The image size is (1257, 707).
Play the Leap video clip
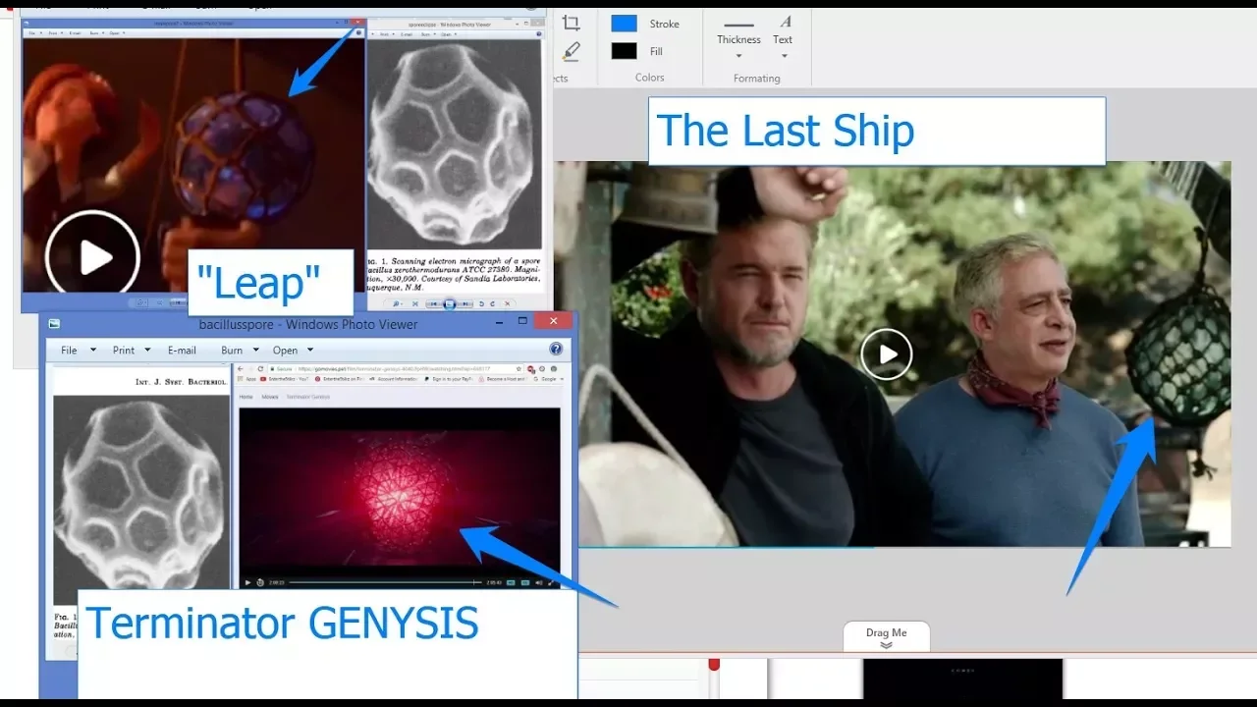click(93, 257)
